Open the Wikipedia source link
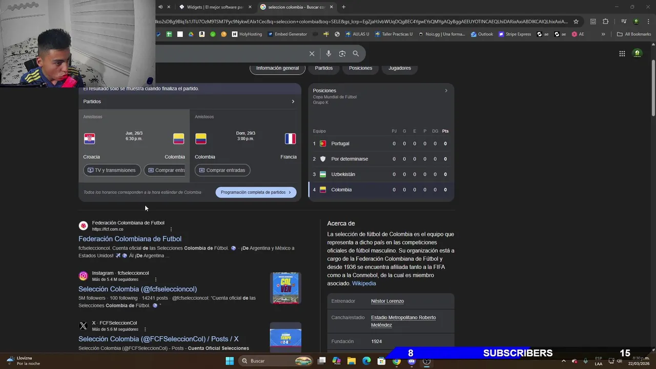The image size is (656, 369). (364, 283)
